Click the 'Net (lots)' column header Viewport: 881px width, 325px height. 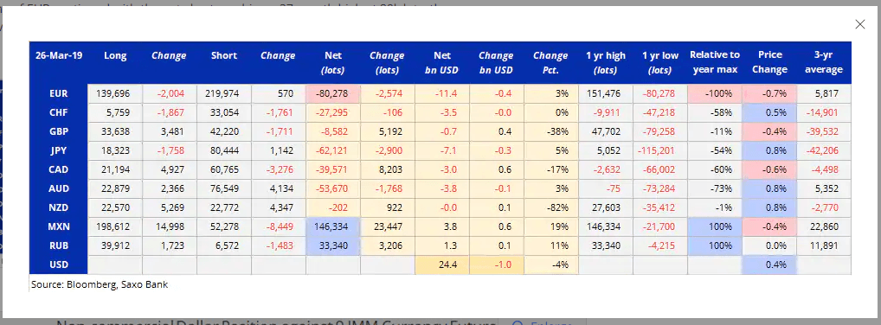[333, 63]
